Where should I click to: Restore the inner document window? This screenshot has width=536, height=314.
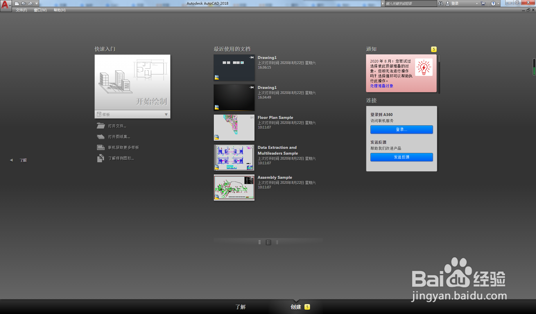[x=528, y=10]
